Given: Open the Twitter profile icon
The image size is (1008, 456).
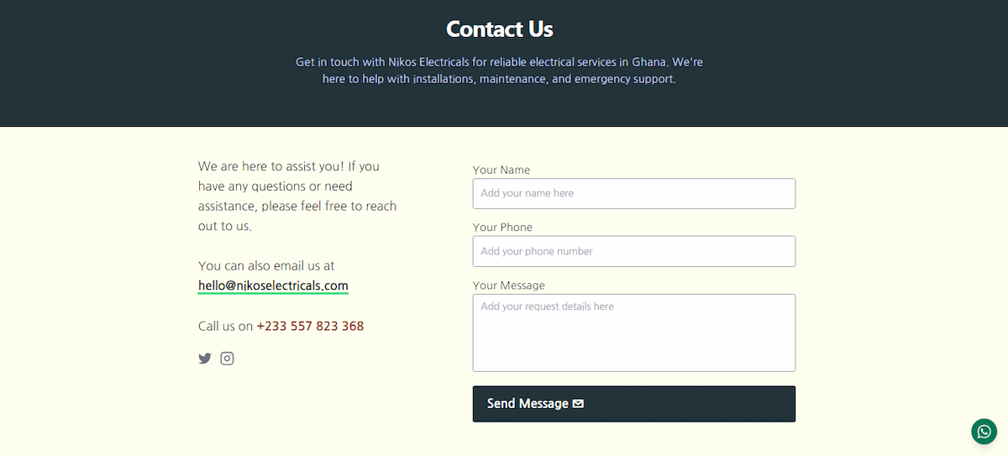Looking at the screenshot, I should click(x=205, y=359).
